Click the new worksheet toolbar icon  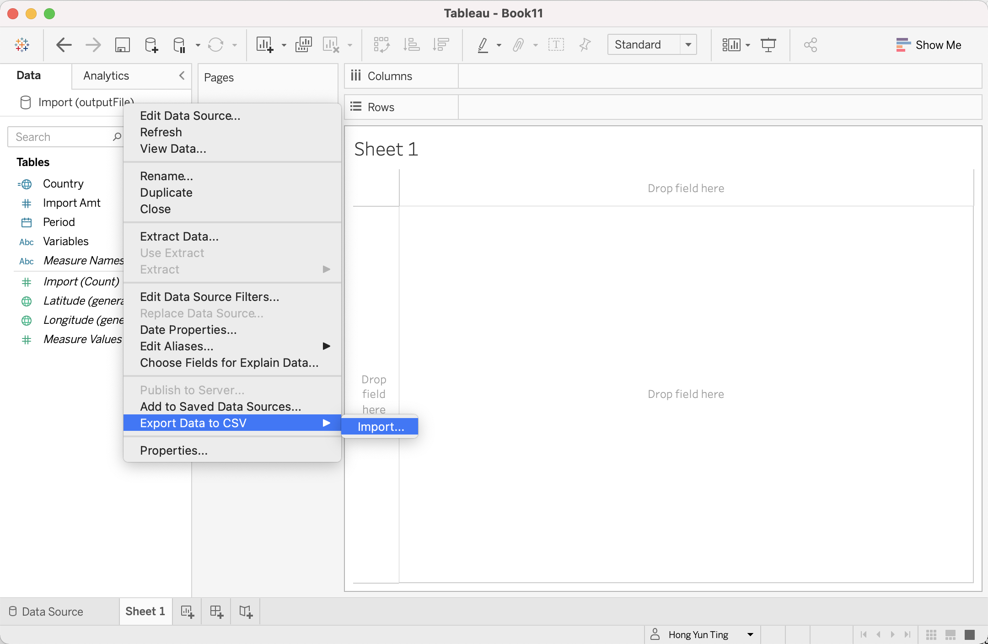coord(265,45)
